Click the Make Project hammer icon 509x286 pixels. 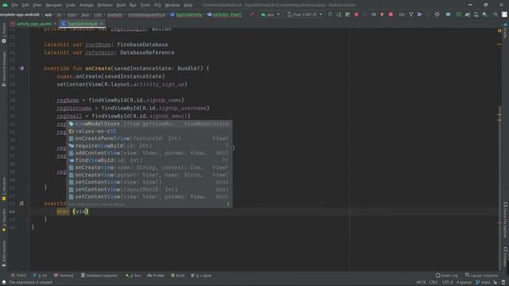(252, 14)
